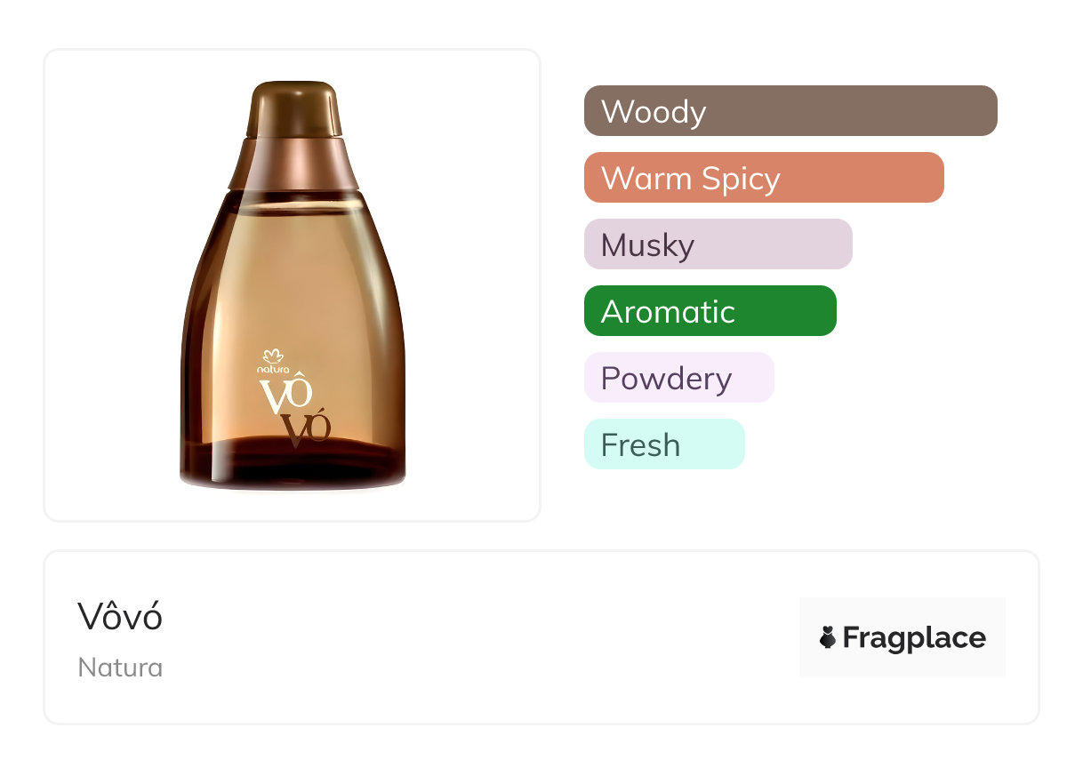Open the Natura brand name link
This screenshot has height=768, width=1083.
pos(120,668)
